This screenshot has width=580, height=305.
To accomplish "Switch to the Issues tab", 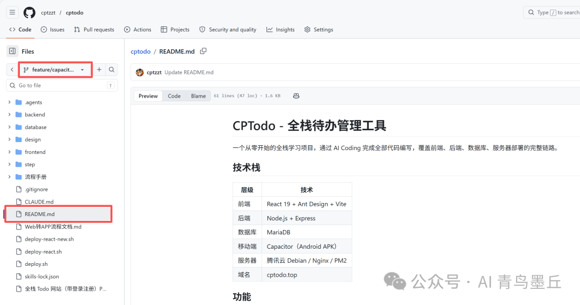I will pos(53,29).
